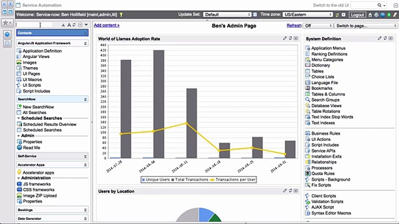Edit the World of Llamas Adoption Rate widget
The width and height of the screenshot is (399, 224).
(x=285, y=38)
